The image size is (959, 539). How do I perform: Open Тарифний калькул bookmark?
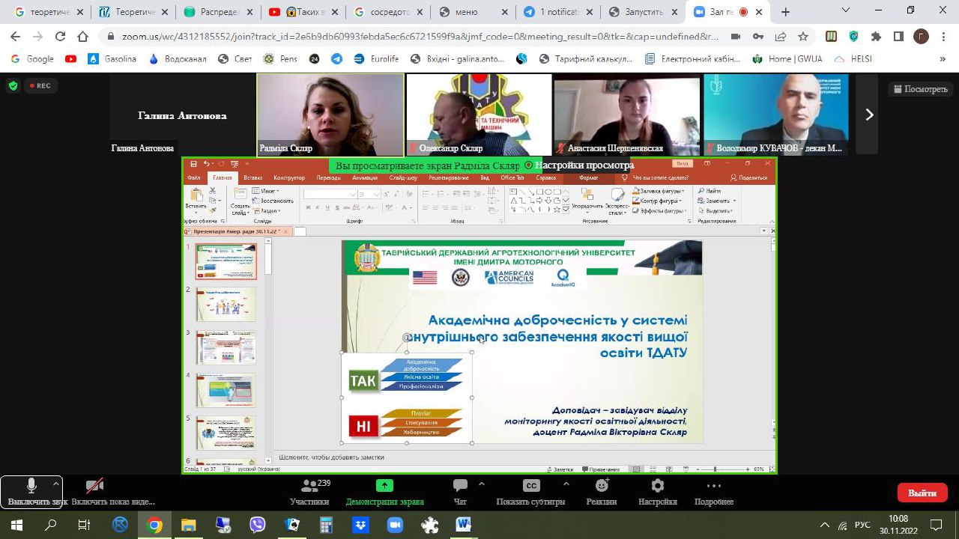click(587, 59)
